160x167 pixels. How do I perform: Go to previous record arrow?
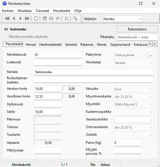14,18
